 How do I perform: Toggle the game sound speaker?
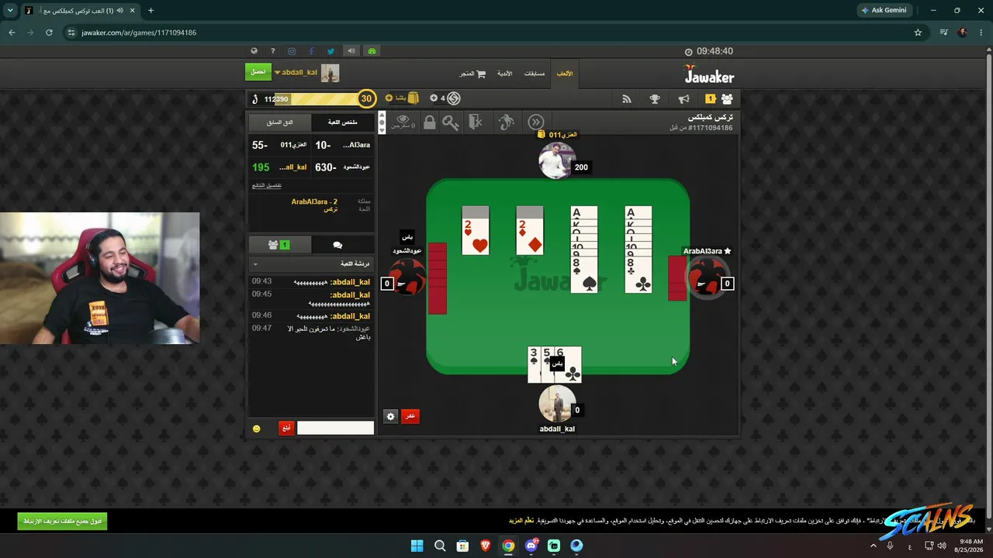(x=351, y=51)
